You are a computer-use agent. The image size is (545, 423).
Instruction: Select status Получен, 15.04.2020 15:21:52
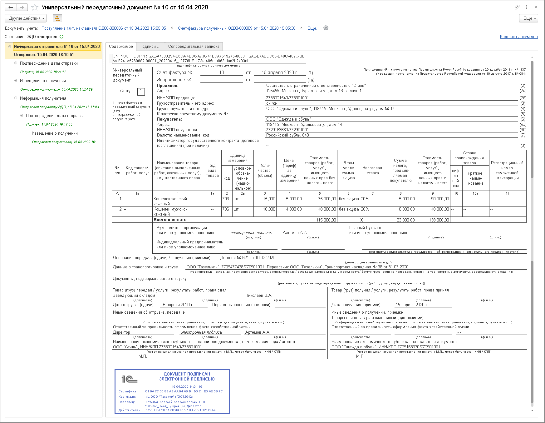click(43, 72)
